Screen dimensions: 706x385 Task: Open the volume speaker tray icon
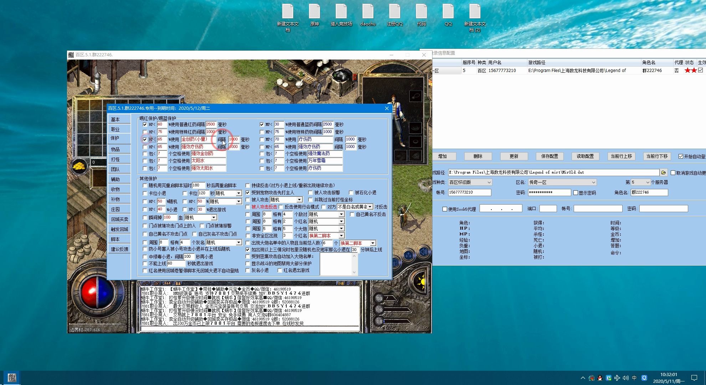625,378
